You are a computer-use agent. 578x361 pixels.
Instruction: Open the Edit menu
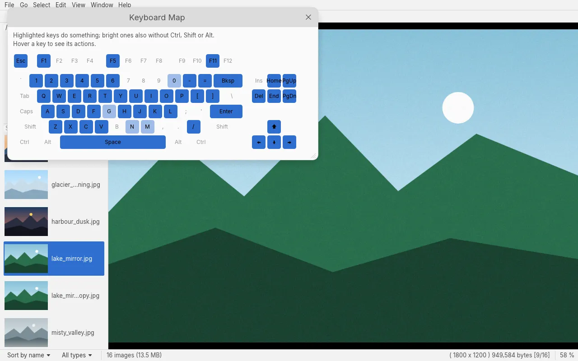tap(61, 5)
